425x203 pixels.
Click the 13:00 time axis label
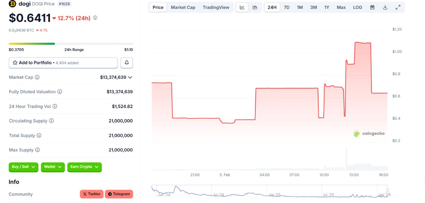(x=354, y=175)
